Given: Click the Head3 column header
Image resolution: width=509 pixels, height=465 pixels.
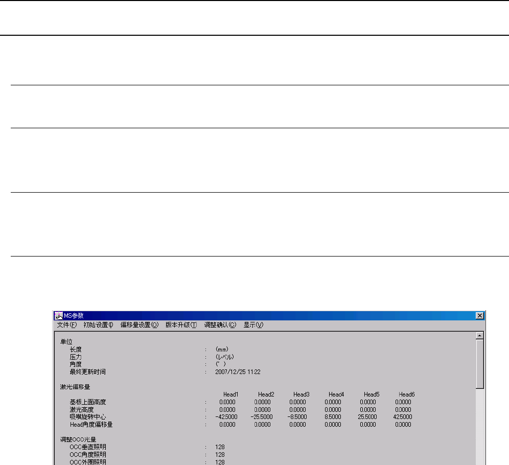Looking at the screenshot, I should [x=302, y=394].
